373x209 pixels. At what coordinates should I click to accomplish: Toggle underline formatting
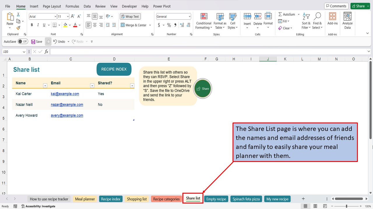43,25
